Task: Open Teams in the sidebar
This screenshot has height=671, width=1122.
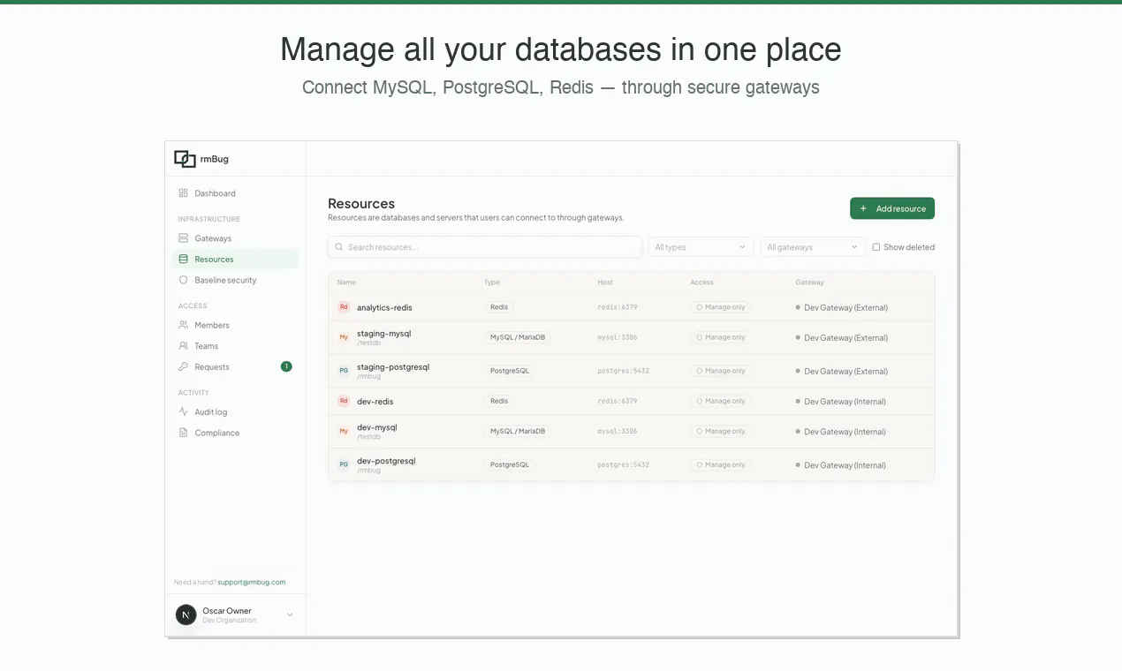Action: 235,346
